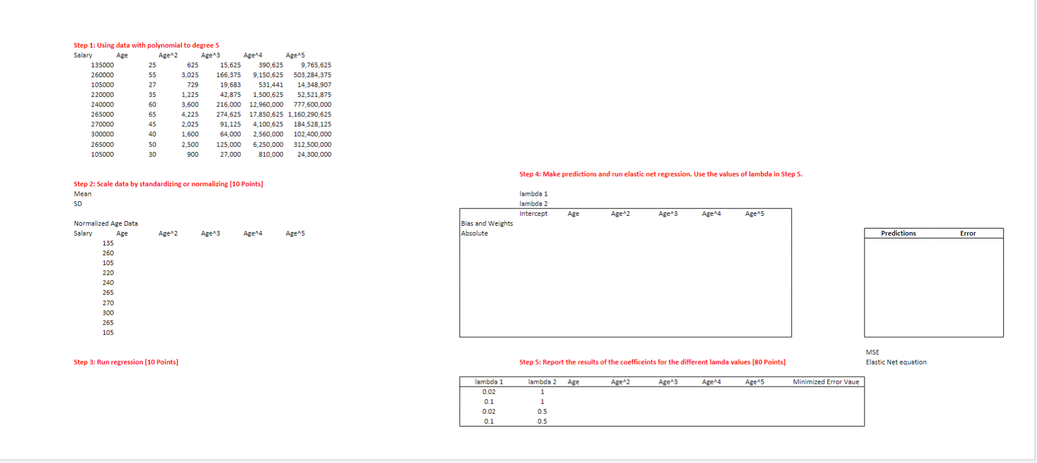
Task: Select the lambda 2 header in Step 5 table
Action: point(543,382)
